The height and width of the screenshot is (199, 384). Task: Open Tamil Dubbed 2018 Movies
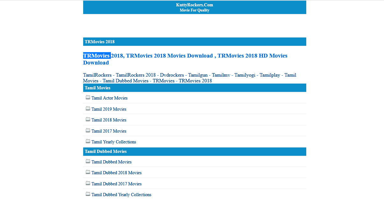116,173
